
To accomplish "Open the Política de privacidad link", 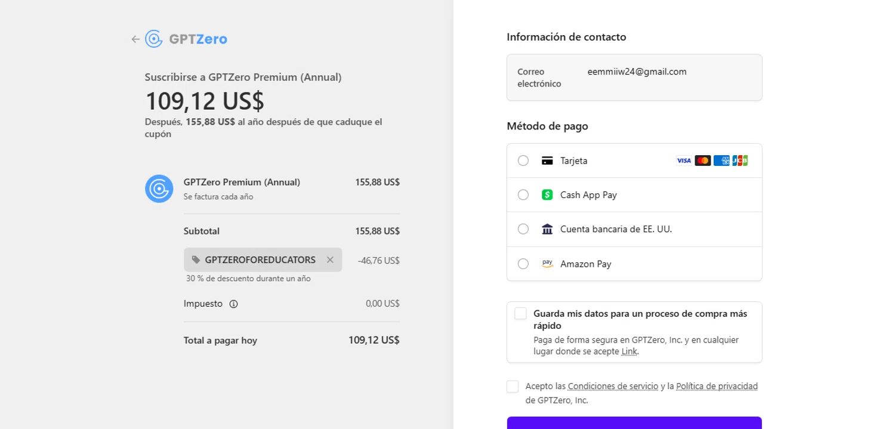I will tap(717, 386).
